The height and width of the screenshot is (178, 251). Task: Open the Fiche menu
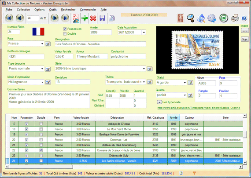9,10
